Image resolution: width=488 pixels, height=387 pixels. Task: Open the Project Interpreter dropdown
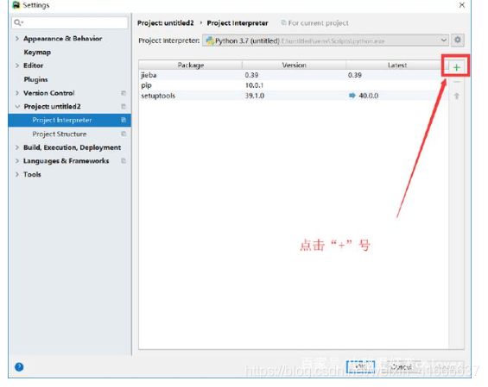coord(326,41)
